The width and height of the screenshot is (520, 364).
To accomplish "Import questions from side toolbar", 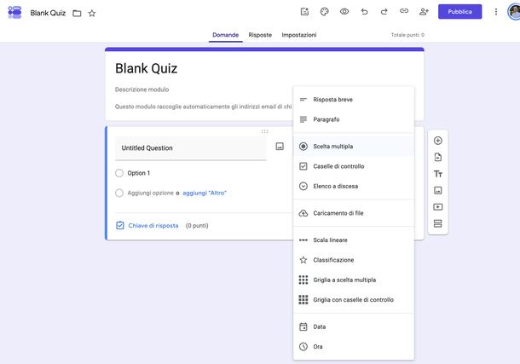I will click(438, 157).
